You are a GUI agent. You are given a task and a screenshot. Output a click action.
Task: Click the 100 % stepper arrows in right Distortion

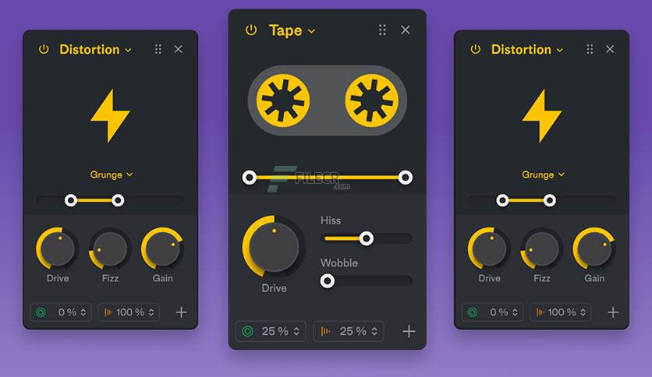click(x=583, y=312)
